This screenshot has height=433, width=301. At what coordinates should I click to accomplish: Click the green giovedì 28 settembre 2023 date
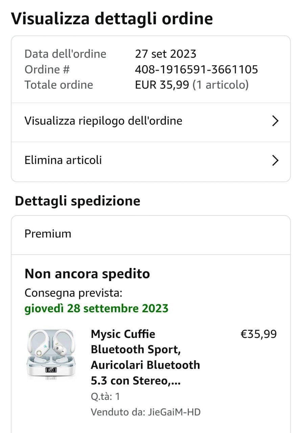click(x=96, y=309)
